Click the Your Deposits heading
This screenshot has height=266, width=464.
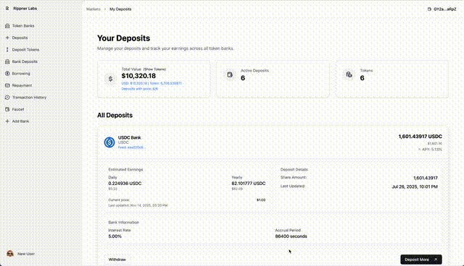coord(124,38)
